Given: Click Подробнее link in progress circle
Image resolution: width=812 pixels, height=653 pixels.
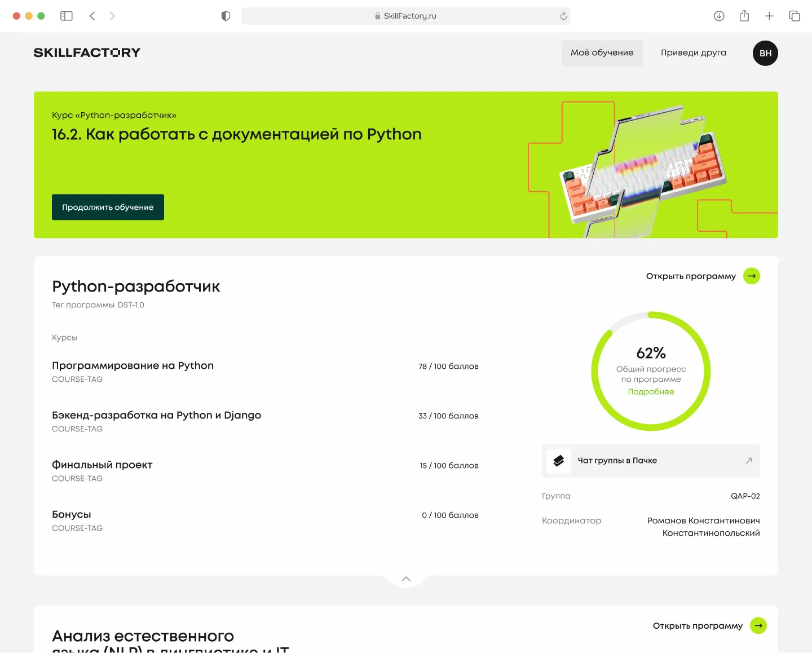Looking at the screenshot, I should [x=651, y=391].
